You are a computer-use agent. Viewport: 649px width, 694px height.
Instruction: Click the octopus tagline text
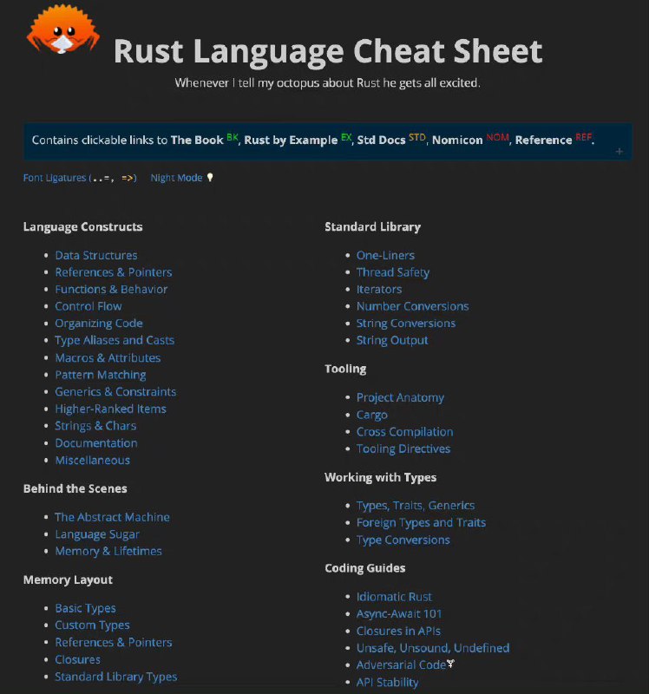coord(328,82)
